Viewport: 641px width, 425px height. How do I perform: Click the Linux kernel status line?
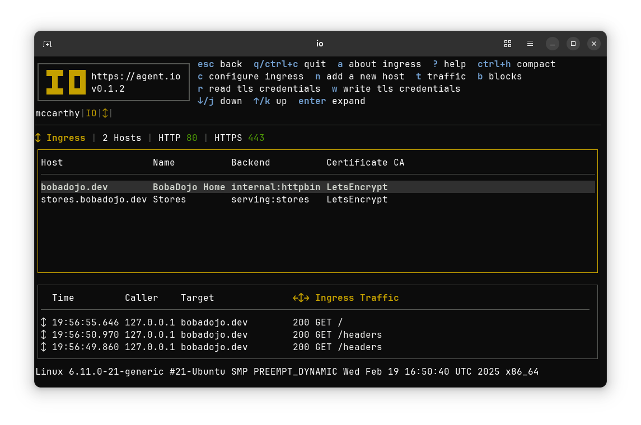(x=287, y=372)
